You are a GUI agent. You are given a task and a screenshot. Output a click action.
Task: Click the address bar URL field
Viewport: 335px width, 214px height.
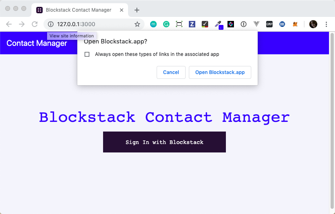click(x=93, y=24)
